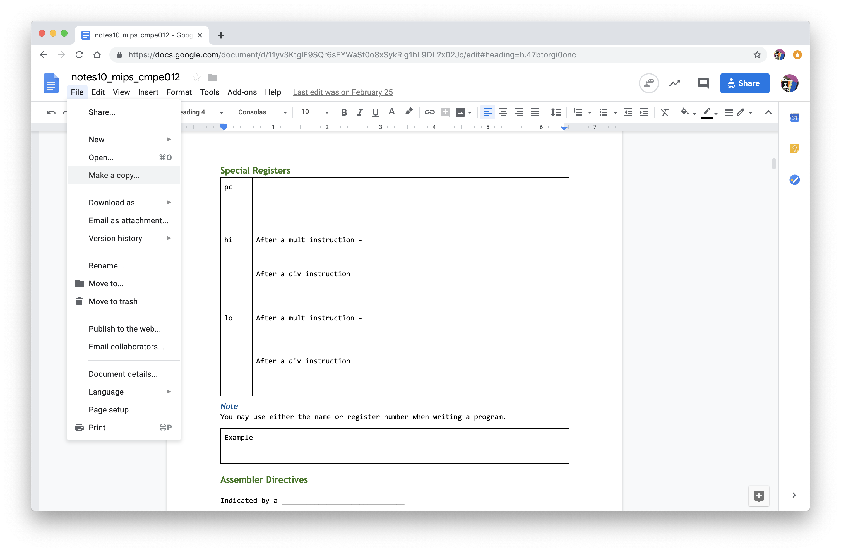Click the blue Share button
This screenshot has width=841, height=552.
click(x=744, y=83)
